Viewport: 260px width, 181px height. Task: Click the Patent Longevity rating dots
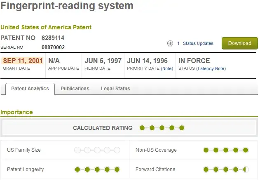point(97,169)
